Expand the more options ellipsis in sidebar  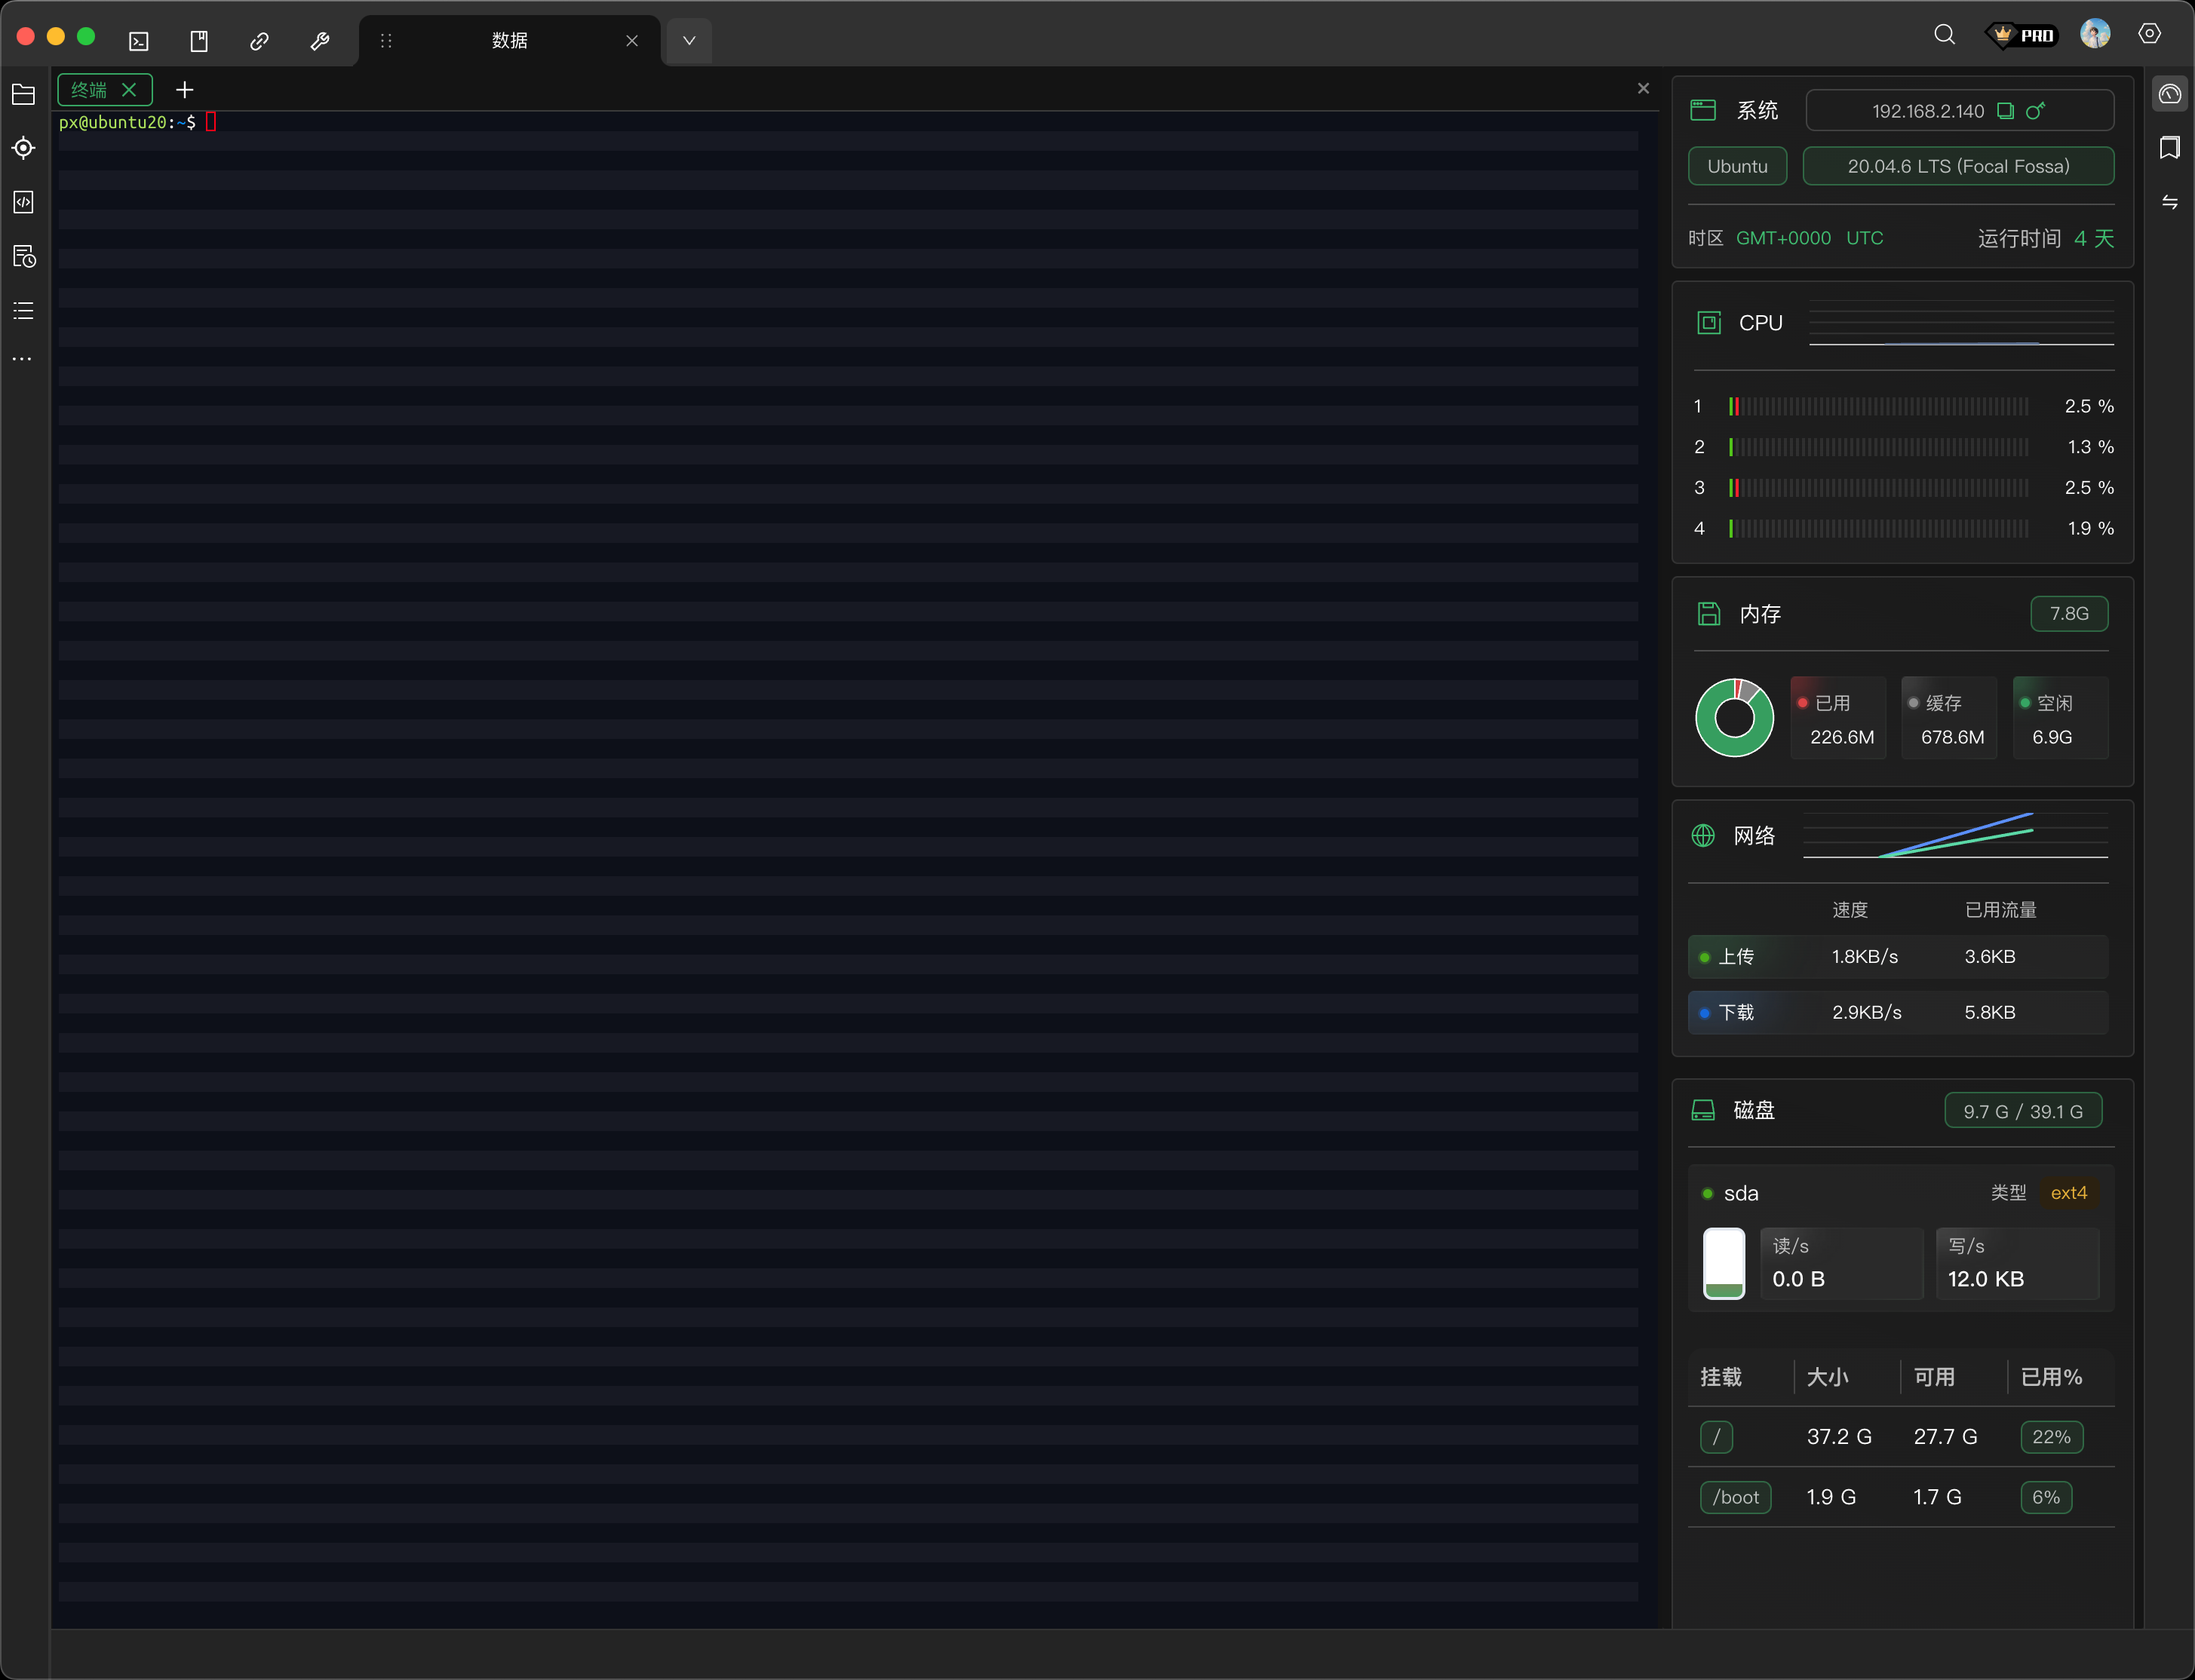(22, 359)
